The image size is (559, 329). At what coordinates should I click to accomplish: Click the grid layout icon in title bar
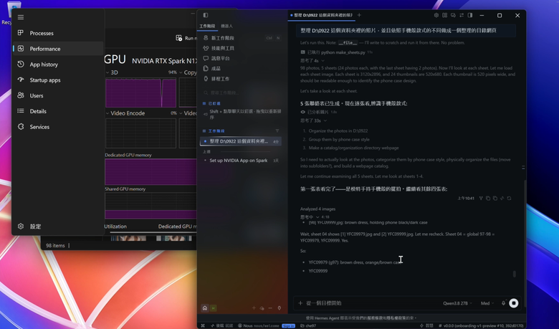click(445, 15)
